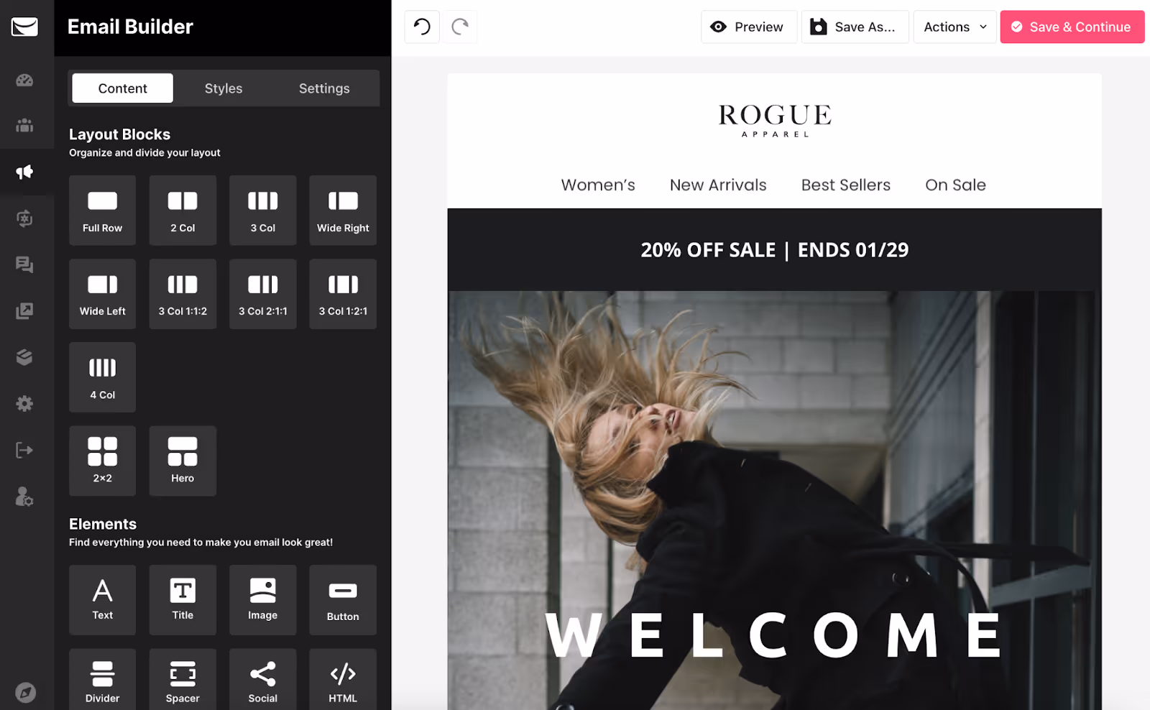
Task: Add a 3 Col 2:1:1 layout block
Action: (263, 294)
